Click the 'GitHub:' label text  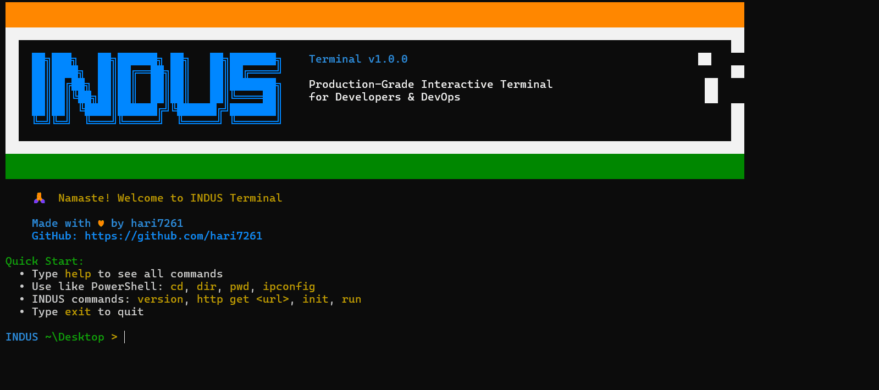coord(55,236)
